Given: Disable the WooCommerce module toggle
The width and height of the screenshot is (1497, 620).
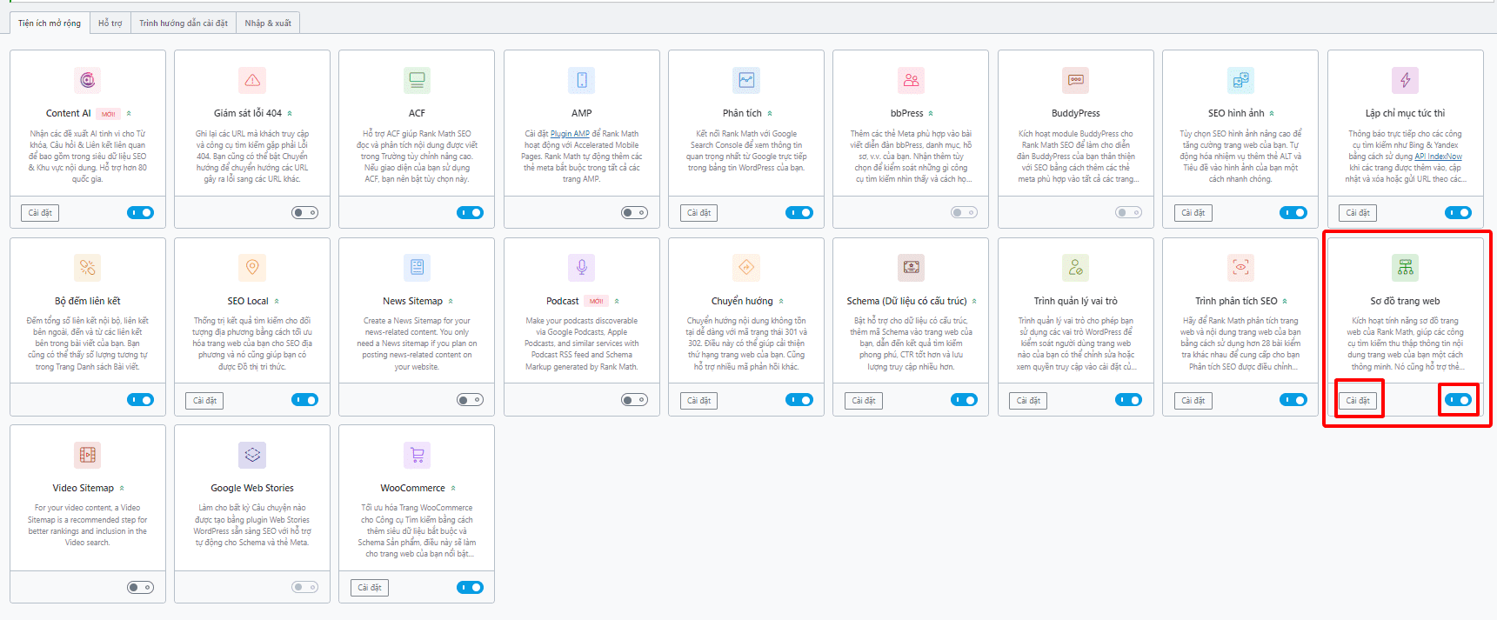Looking at the screenshot, I should [x=470, y=587].
